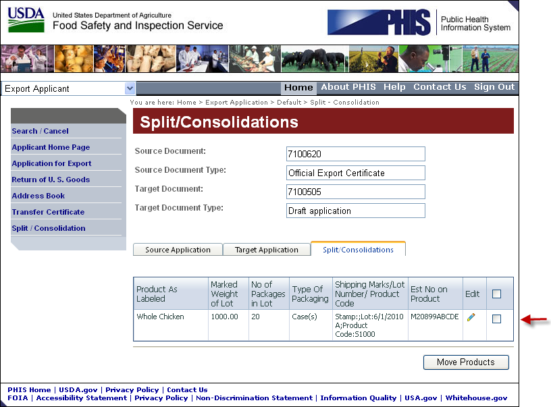Click the Move Products button

click(x=466, y=362)
